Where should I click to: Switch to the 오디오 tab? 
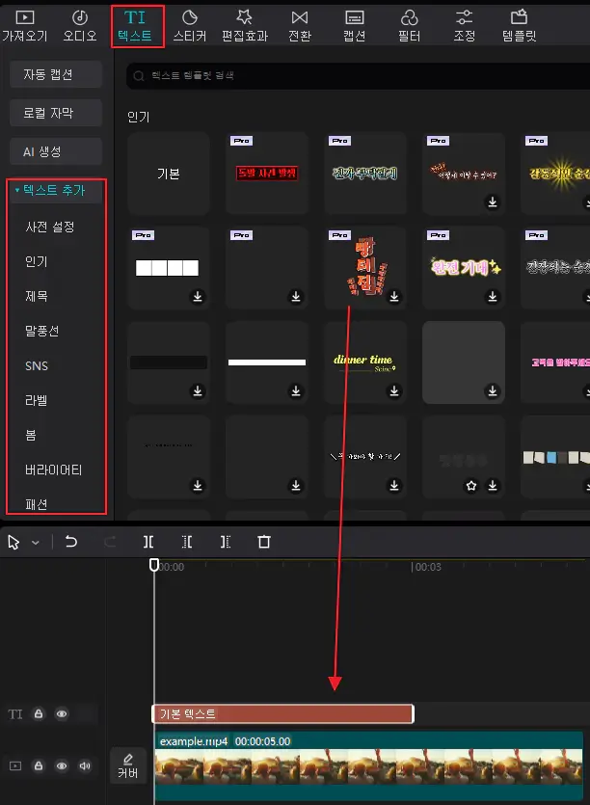click(80, 26)
